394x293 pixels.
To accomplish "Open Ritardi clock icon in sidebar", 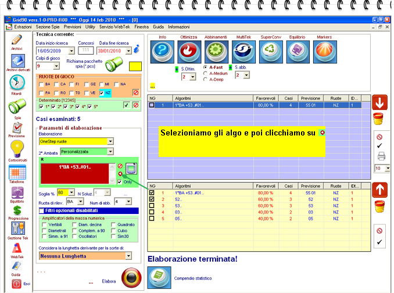I will click(x=16, y=84).
